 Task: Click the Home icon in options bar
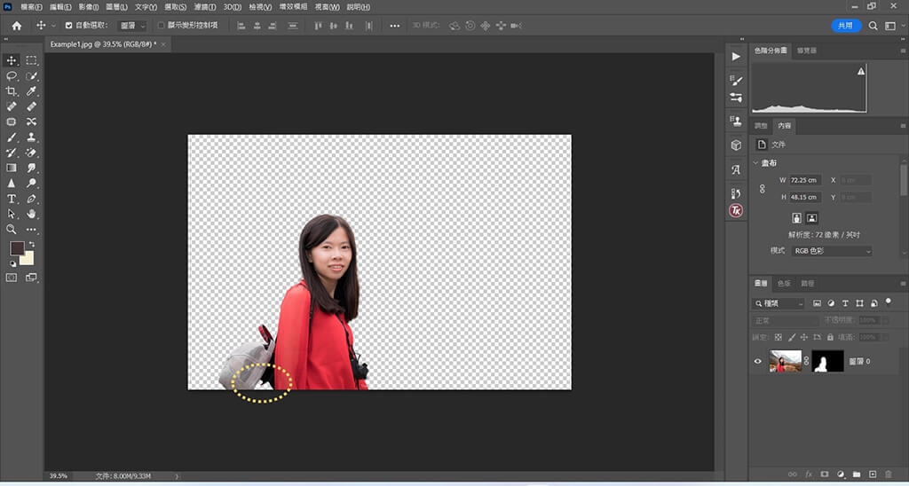[17, 26]
